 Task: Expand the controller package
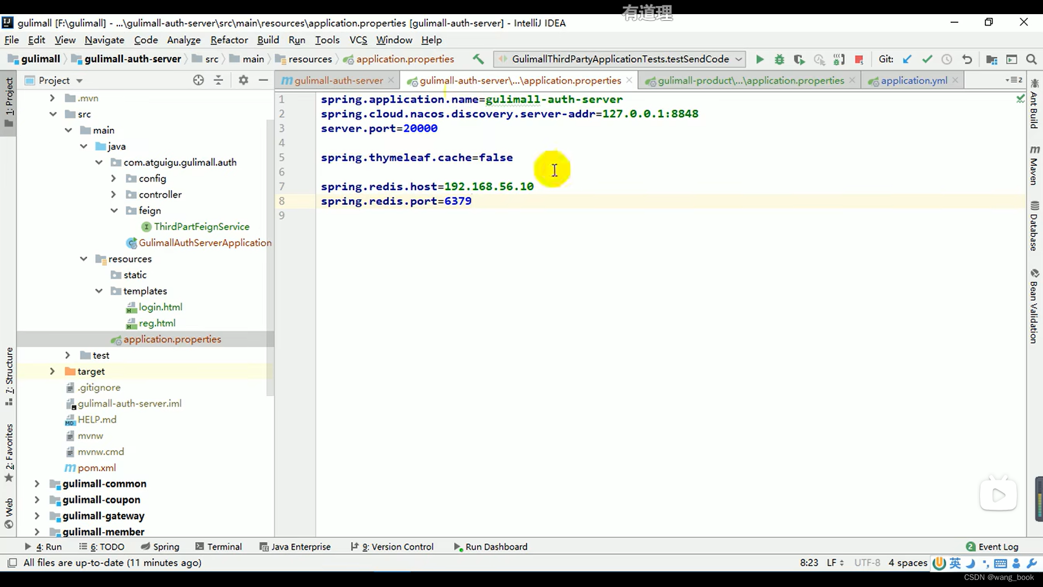[x=114, y=195]
